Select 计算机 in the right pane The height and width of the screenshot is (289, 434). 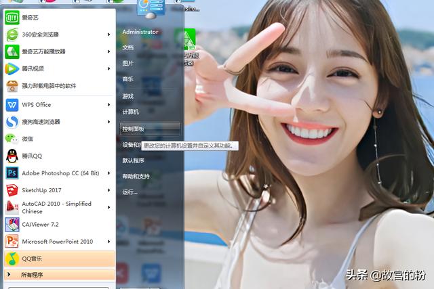(x=130, y=112)
